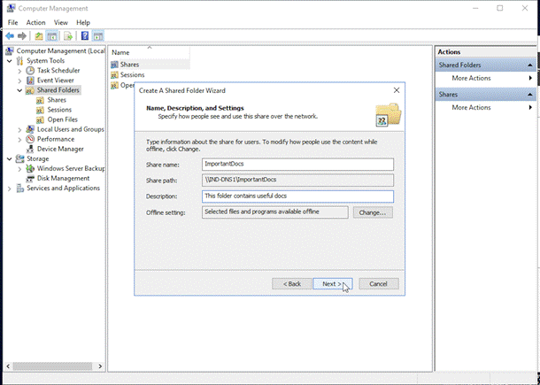Click the Share name input field
This screenshot has height=385, width=540.
coord(297,165)
